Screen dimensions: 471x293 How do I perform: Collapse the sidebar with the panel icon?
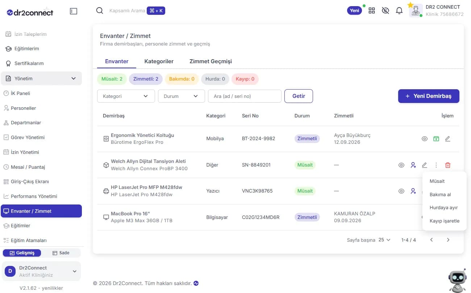tap(74, 11)
